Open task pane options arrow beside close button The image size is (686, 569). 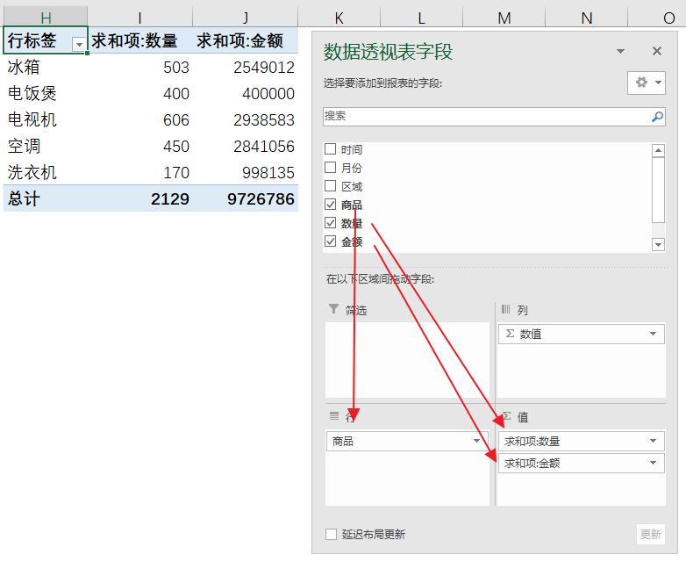[x=621, y=52]
